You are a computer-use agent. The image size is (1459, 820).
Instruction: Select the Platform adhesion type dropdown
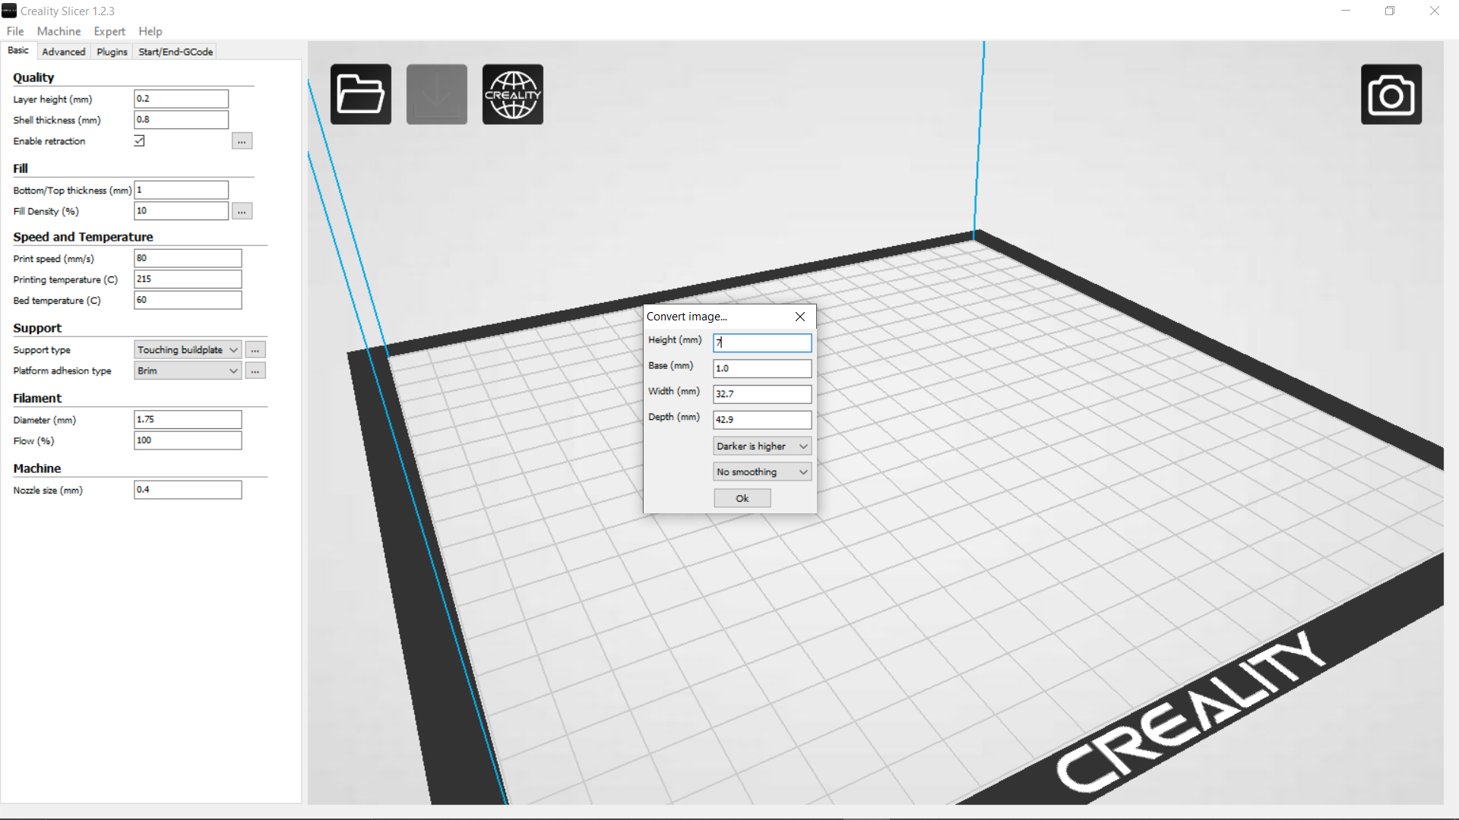(186, 371)
